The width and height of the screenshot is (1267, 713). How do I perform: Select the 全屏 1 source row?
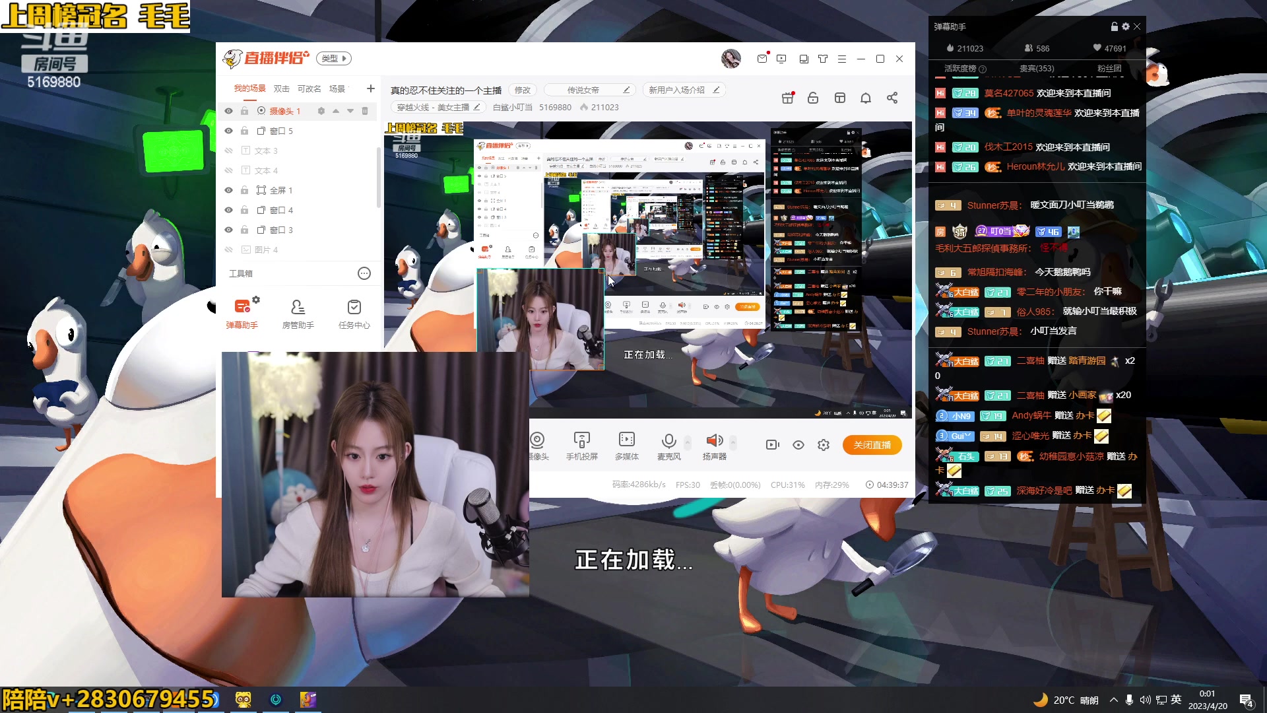[x=297, y=190]
